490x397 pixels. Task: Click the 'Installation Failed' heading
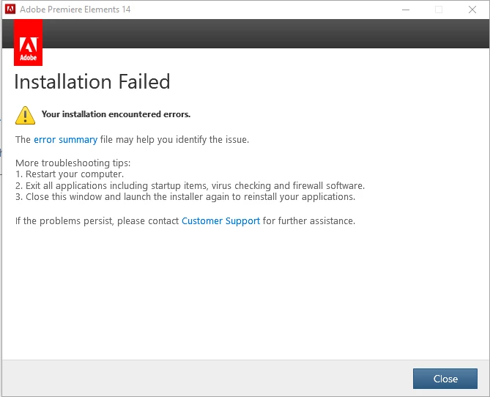pos(92,82)
